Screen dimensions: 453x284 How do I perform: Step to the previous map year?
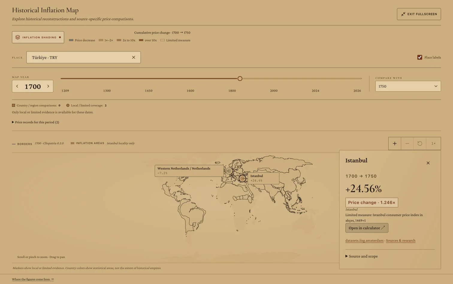pos(17,86)
